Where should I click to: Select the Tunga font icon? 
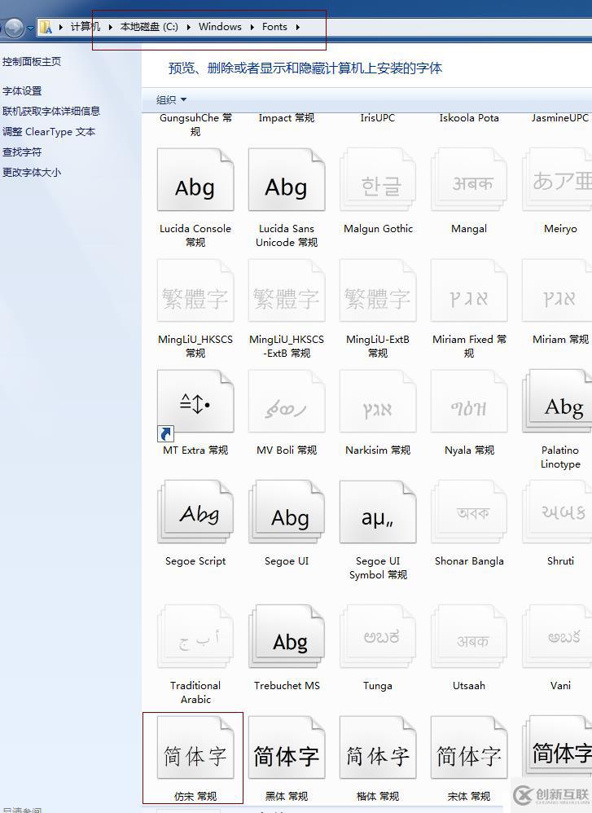378,637
